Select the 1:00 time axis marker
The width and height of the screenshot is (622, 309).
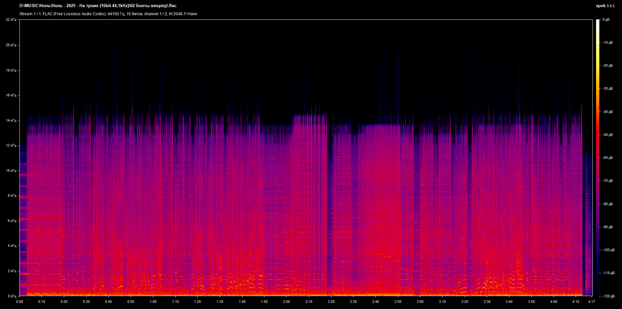(153, 302)
